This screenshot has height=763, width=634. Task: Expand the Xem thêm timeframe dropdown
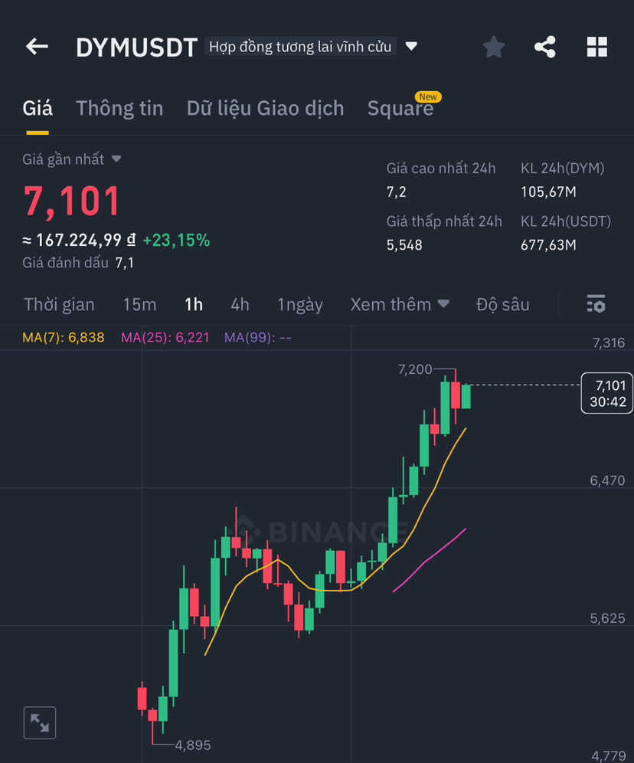[x=400, y=304]
